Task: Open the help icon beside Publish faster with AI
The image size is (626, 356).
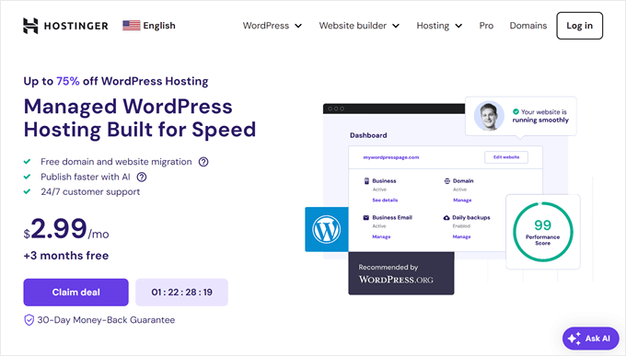Action: [x=142, y=177]
